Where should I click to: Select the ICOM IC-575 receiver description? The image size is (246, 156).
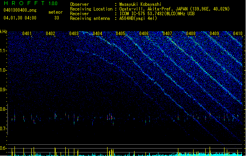click(157, 14)
